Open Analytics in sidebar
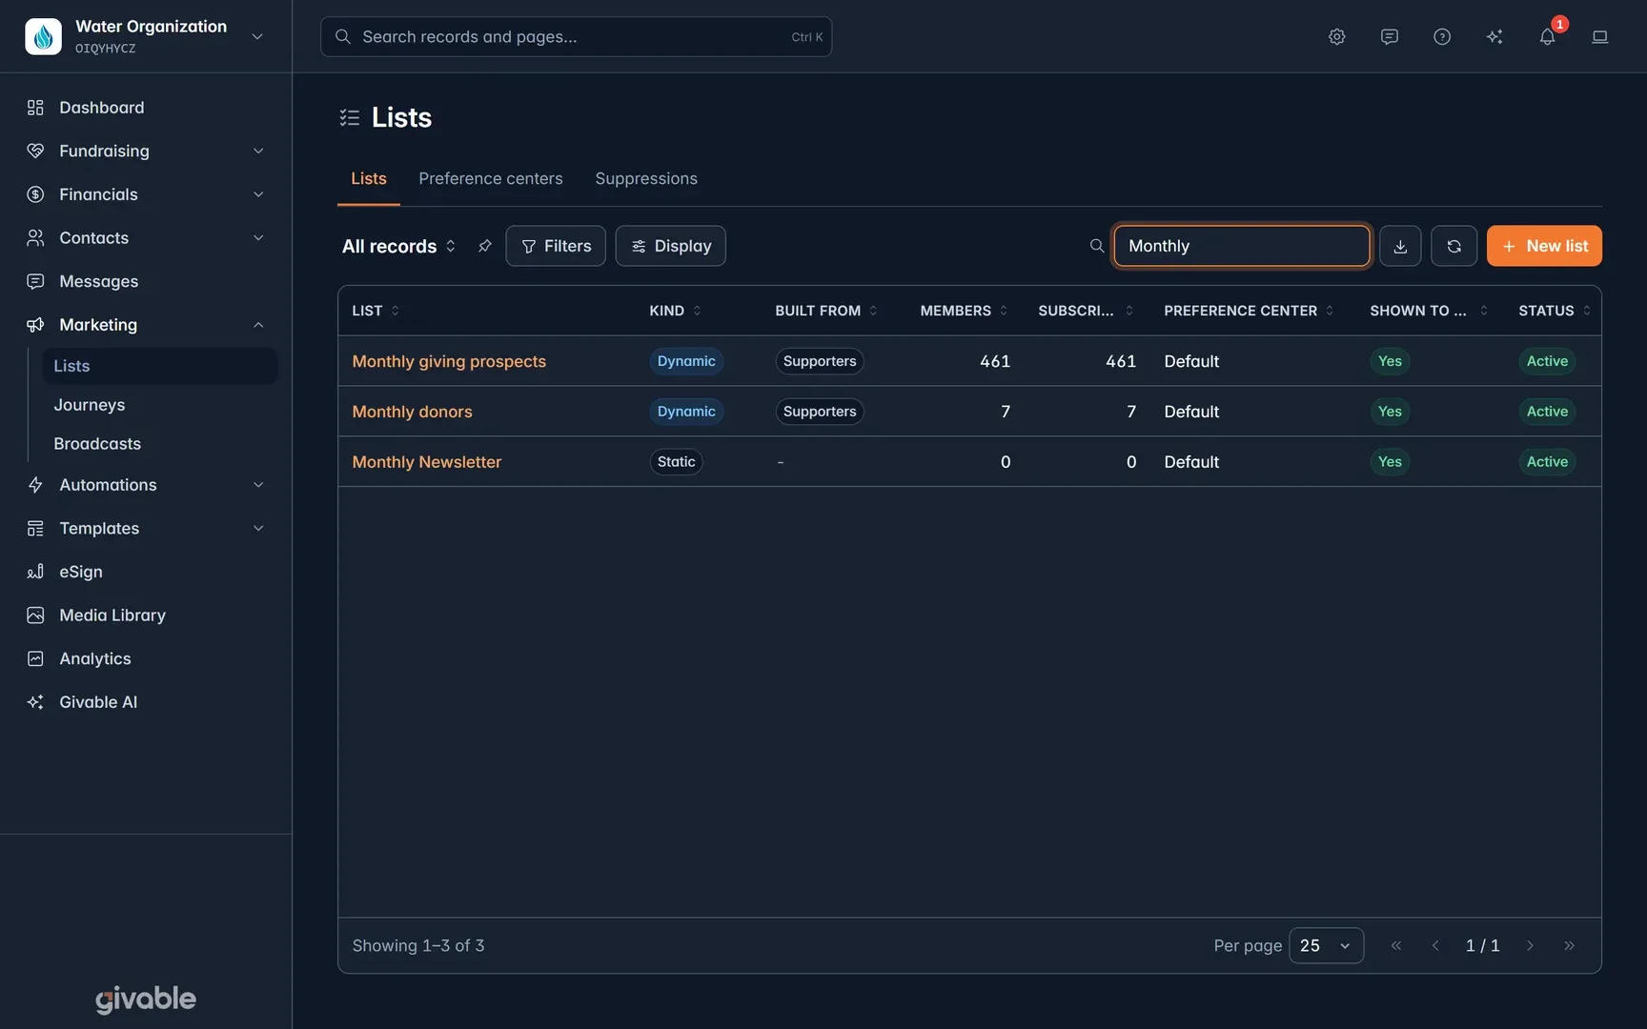Image resolution: width=1647 pixels, height=1029 pixels. coord(146,658)
